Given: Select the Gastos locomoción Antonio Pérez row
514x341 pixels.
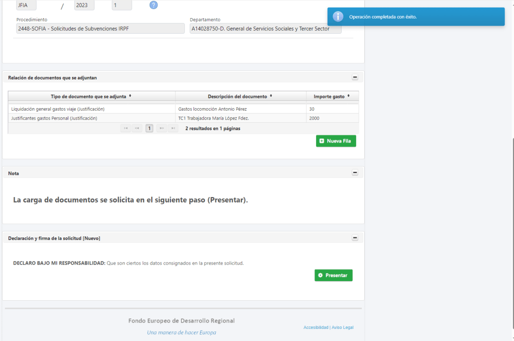Looking at the screenshot, I should [240, 109].
